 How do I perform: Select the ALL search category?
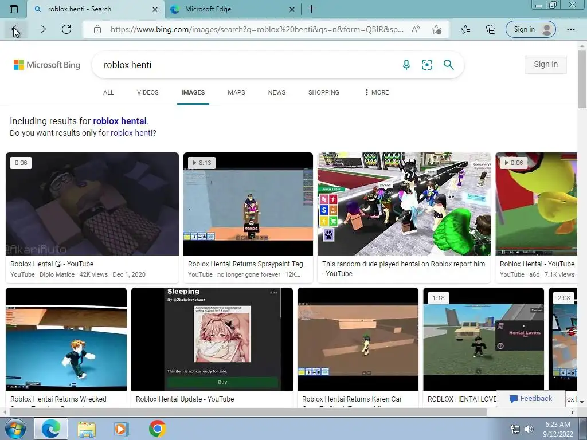click(108, 92)
